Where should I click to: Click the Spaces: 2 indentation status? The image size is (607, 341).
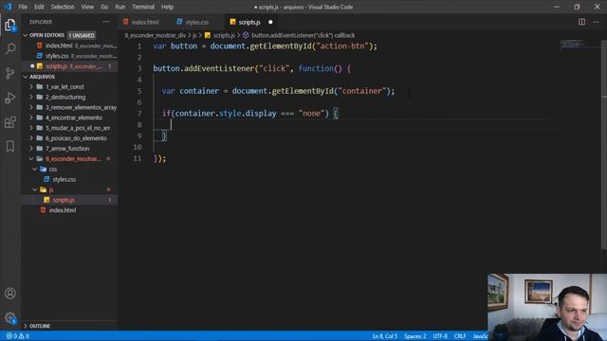(415, 336)
